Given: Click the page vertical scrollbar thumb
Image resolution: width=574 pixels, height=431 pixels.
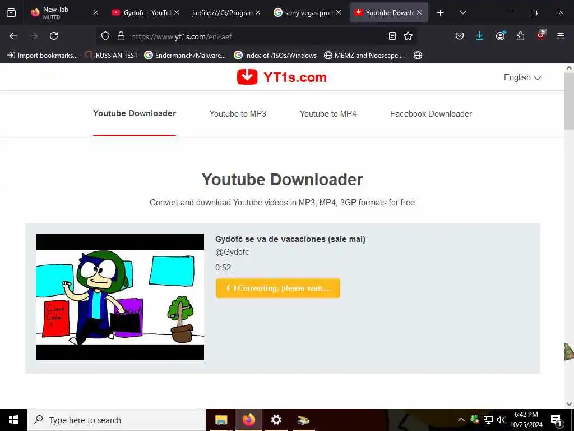Looking at the screenshot, I should [x=569, y=101].
